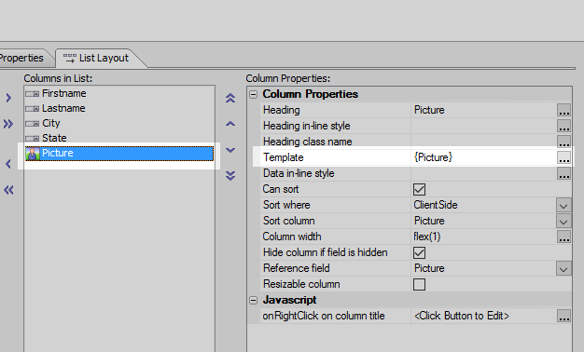Click the Click Button to Edit value
This screenshot has width=584, height=352.
(x=462, y=316)
